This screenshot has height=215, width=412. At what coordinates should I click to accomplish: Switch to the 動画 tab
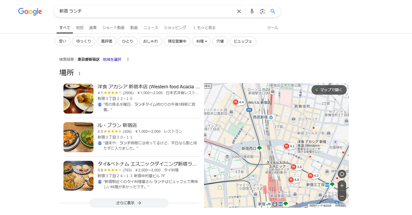134,28
